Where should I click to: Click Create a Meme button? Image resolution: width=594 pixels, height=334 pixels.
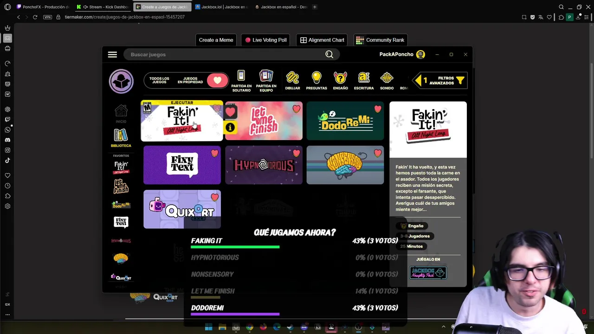216,40
